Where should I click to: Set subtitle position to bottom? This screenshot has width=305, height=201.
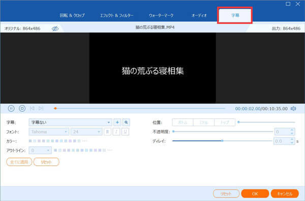pos(182,122)
